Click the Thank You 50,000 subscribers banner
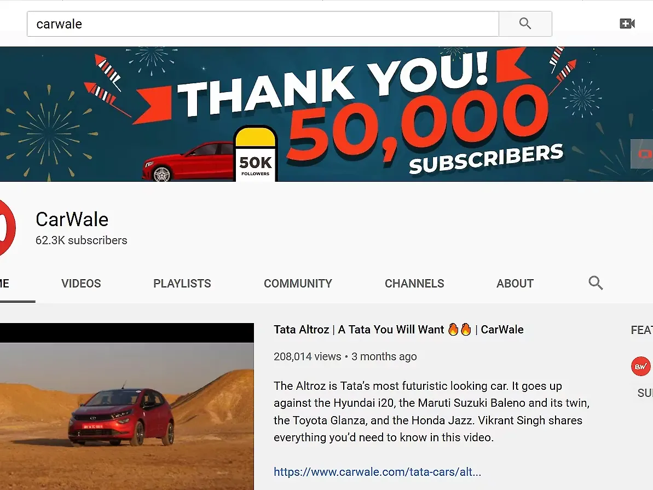 click(x=326, y=114)
